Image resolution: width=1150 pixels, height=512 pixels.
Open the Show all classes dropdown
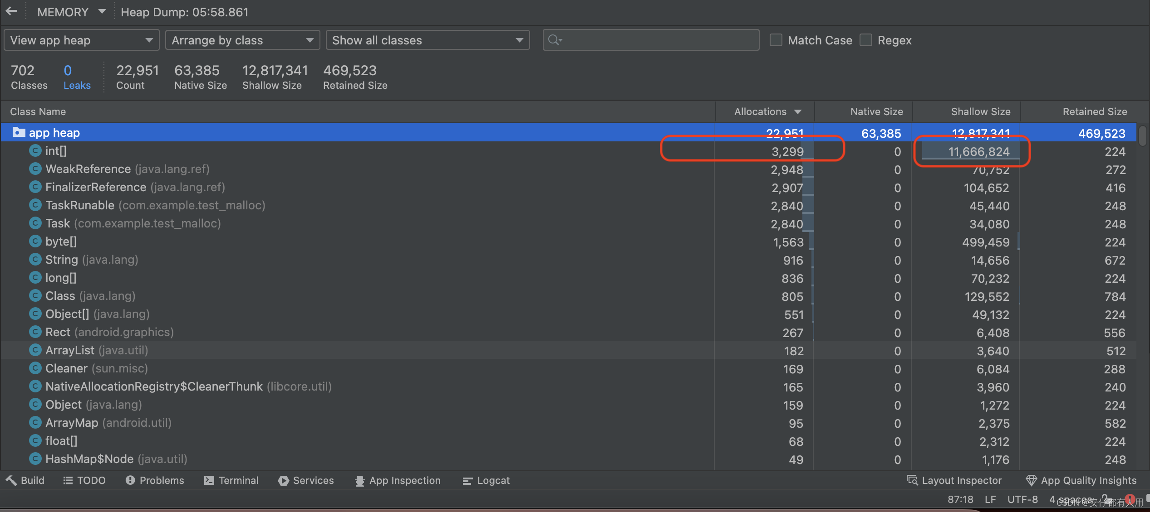point(428,40)
